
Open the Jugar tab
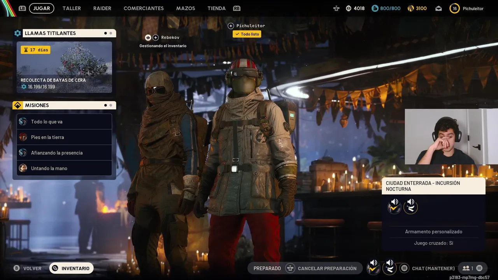click(42, 8)
